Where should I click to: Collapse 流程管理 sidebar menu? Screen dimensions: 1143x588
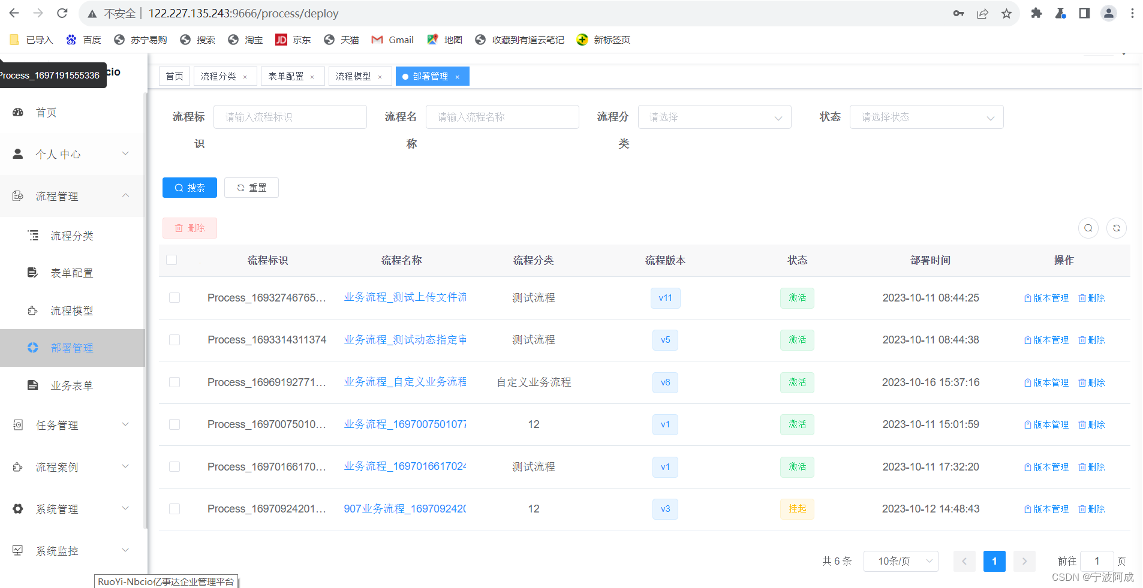pyautogui.click(x=72, y=196)
